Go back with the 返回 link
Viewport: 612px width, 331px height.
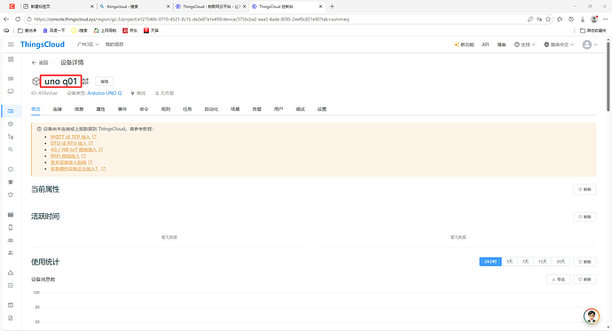(40, 62)
